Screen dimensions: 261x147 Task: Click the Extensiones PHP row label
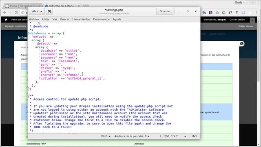tap(36, 144)
